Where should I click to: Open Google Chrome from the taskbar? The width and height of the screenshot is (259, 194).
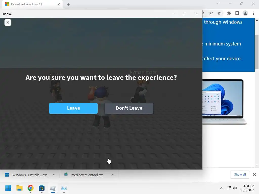(30, 188)
